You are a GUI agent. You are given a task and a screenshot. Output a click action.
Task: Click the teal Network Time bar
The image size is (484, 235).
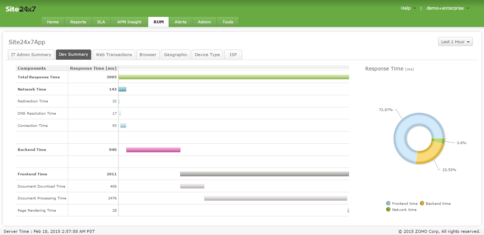click(122, 89)
